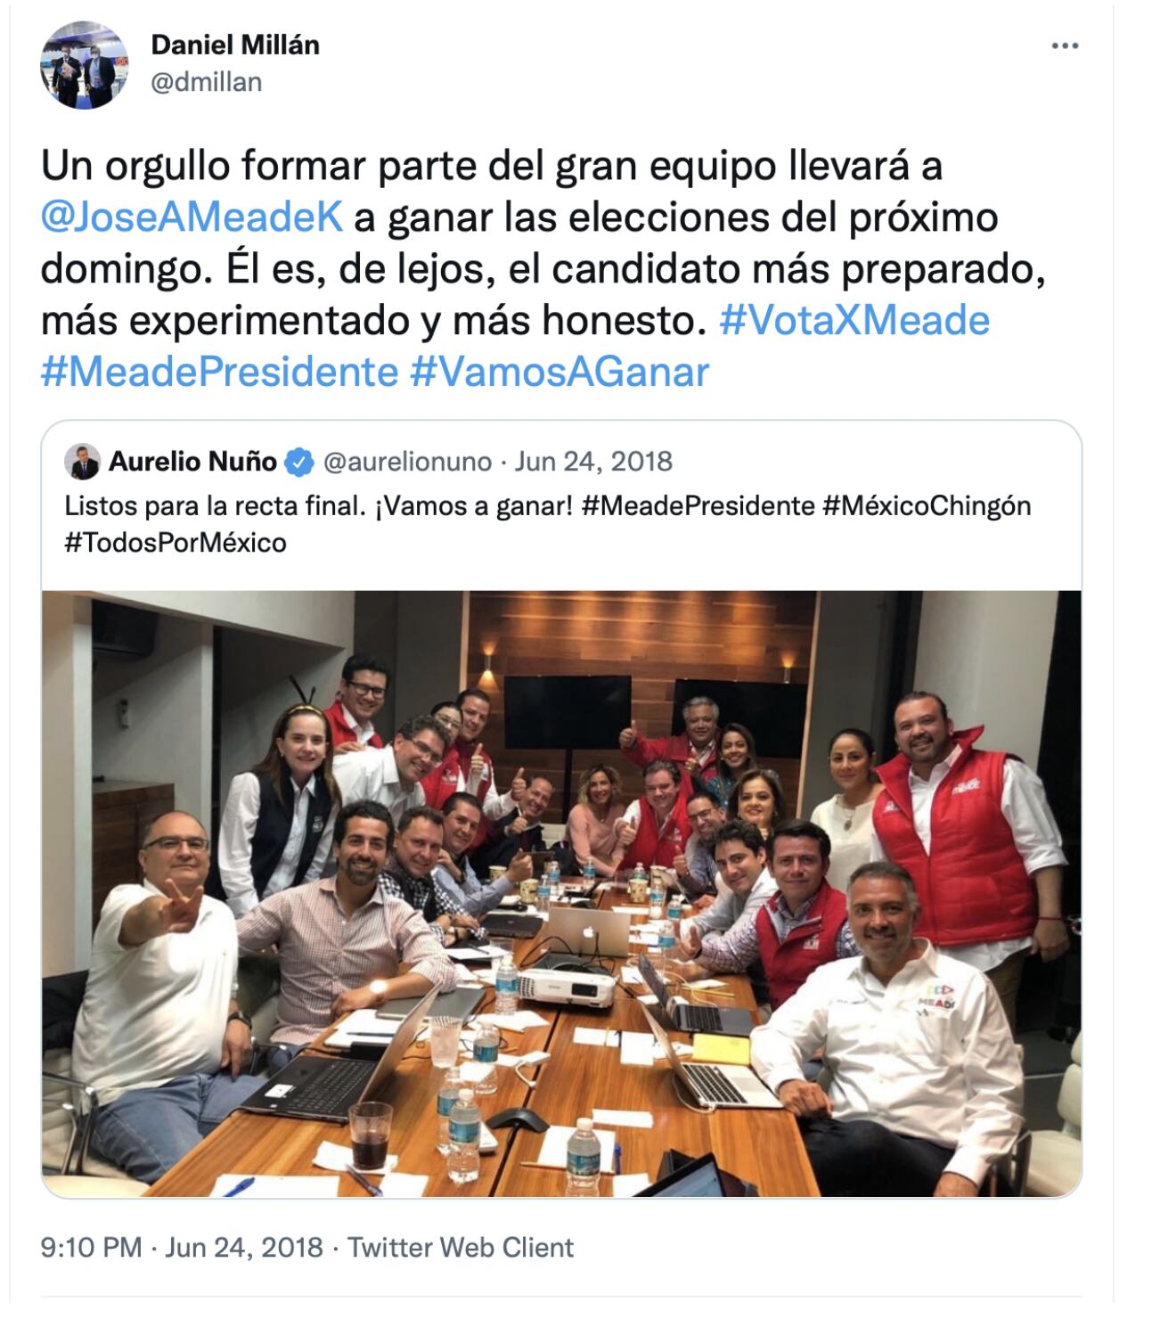
Task: Open the @JoseAMeadeK mention
Action: [x=192, y=217]
